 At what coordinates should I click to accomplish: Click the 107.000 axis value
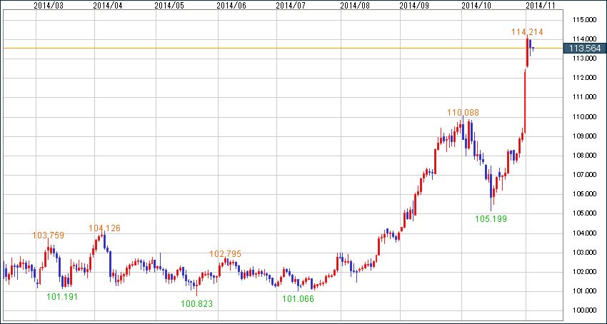585,175
